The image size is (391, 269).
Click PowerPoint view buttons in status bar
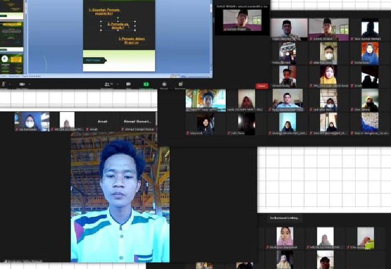pyautogui.click(x=176, y=76)
